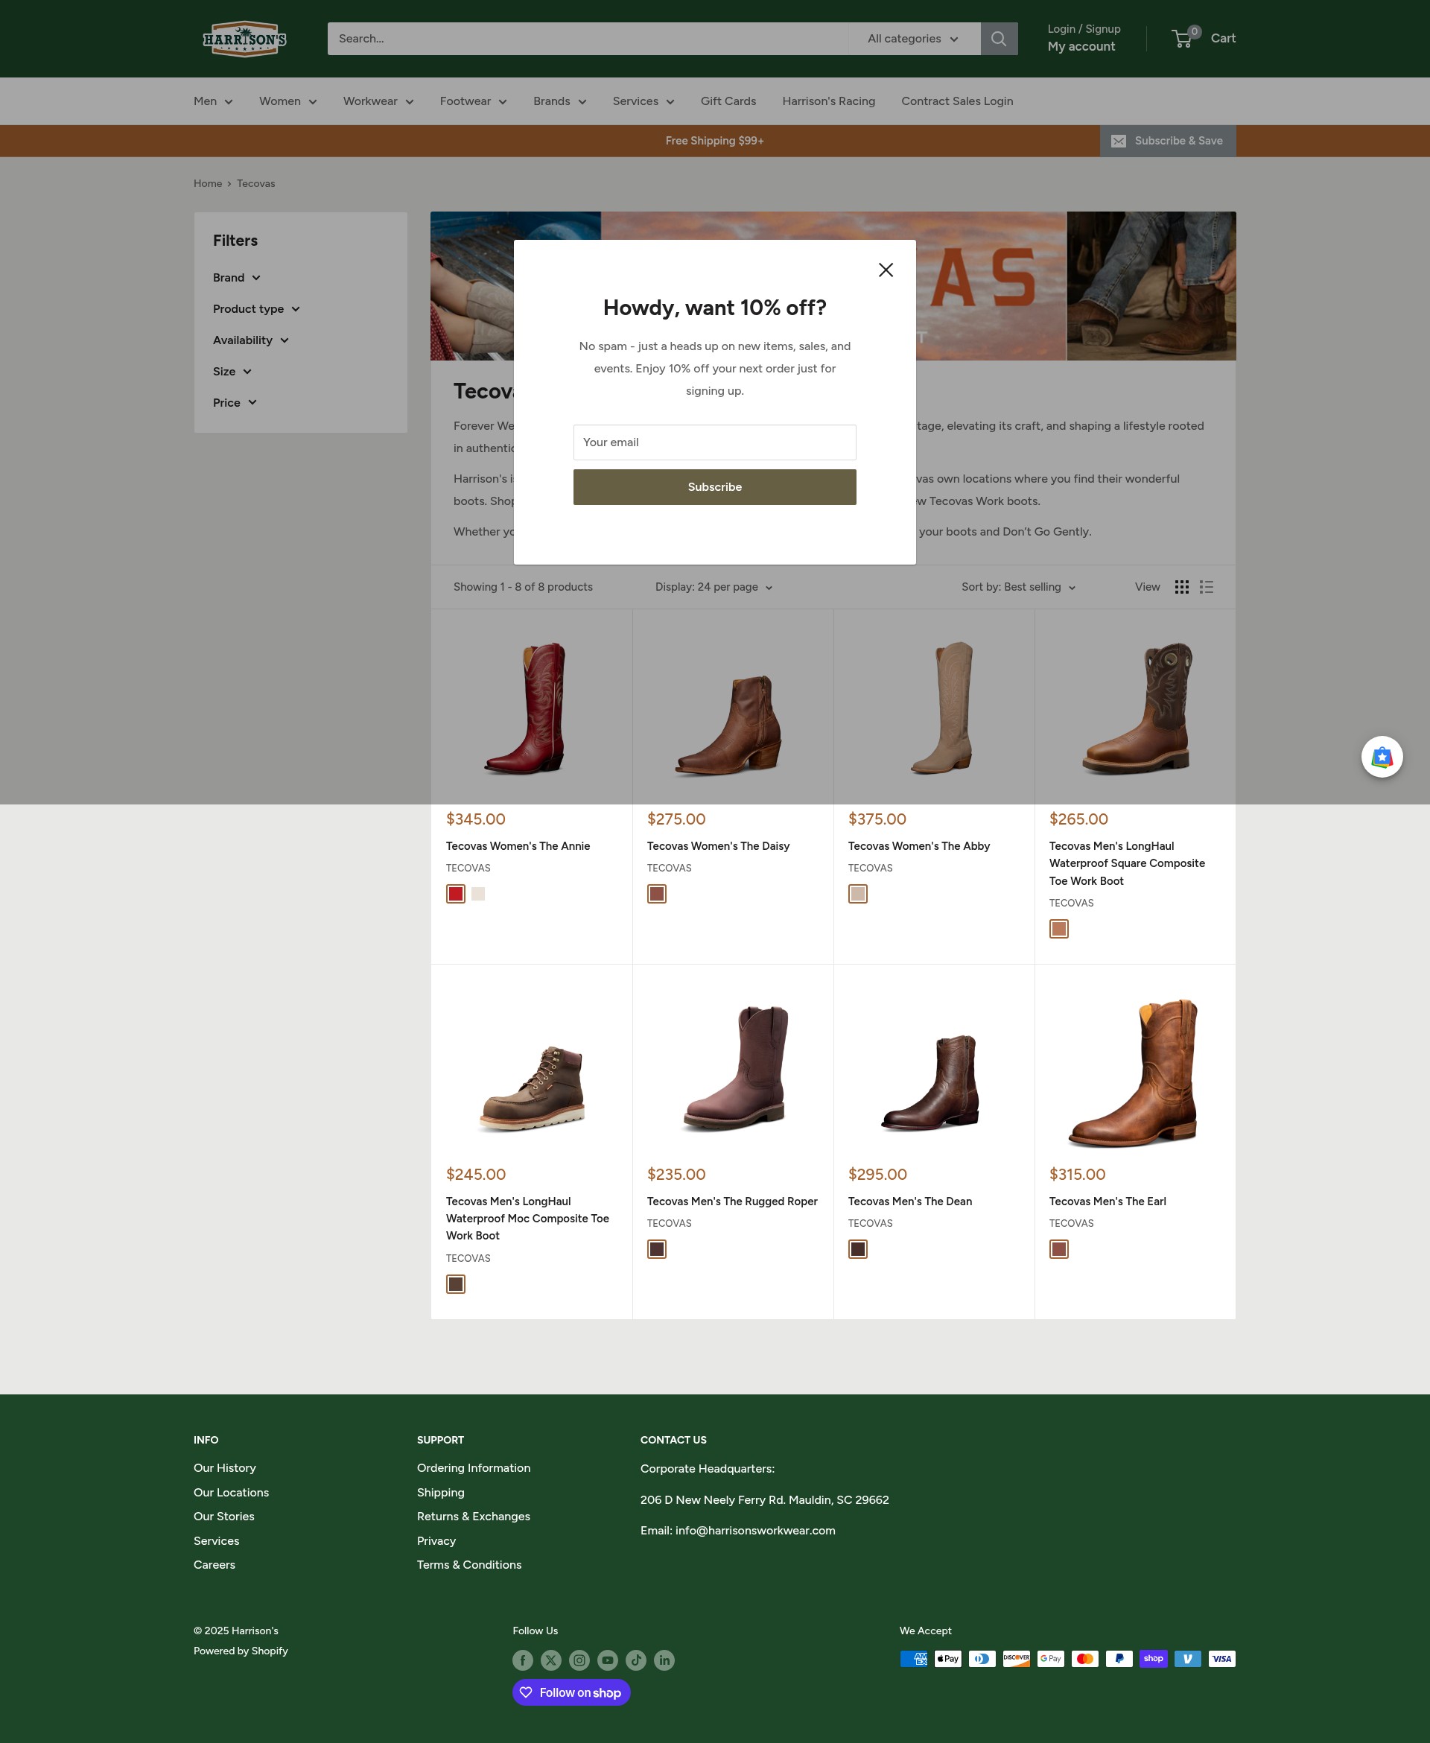Click the Venmo payment icon
1430x1743 pixels.
pos(1187,1658)
